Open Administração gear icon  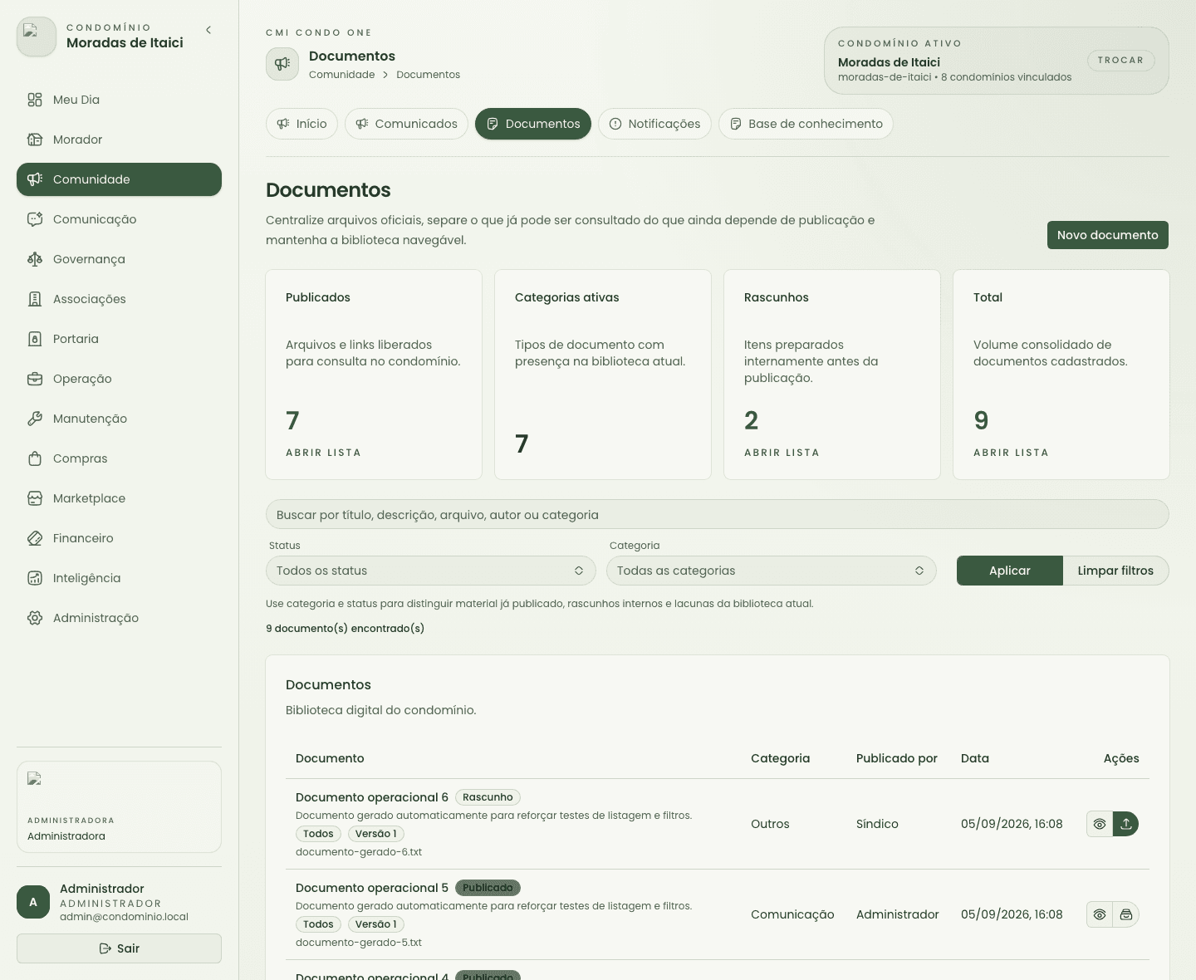[35, 618]
